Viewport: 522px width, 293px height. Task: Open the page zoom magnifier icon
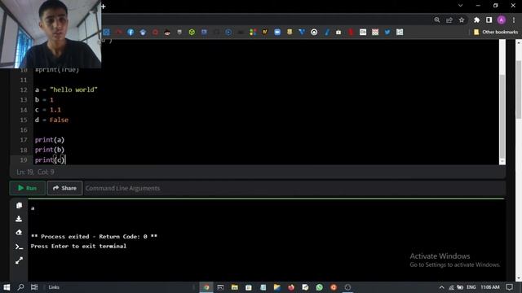pos(437,20)
